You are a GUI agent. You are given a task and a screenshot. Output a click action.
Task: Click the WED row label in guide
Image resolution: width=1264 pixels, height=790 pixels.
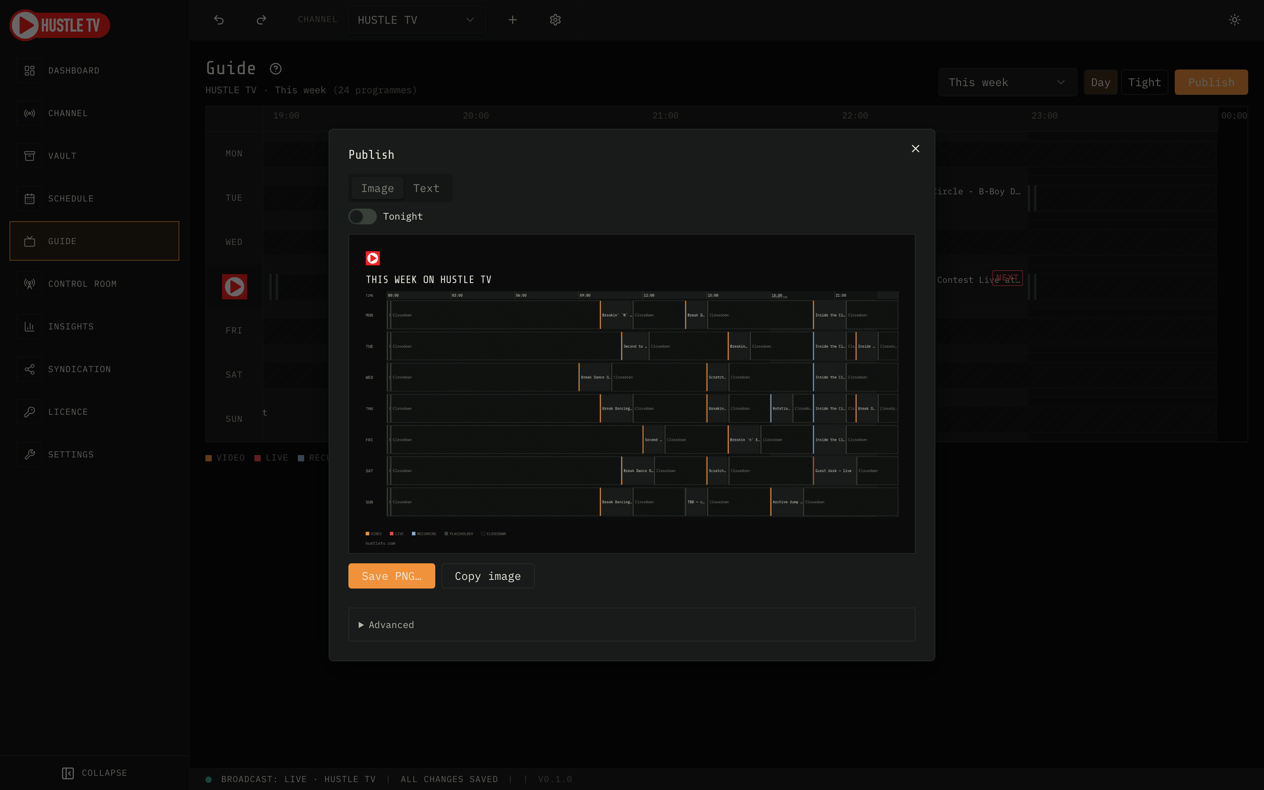(234, 242)
